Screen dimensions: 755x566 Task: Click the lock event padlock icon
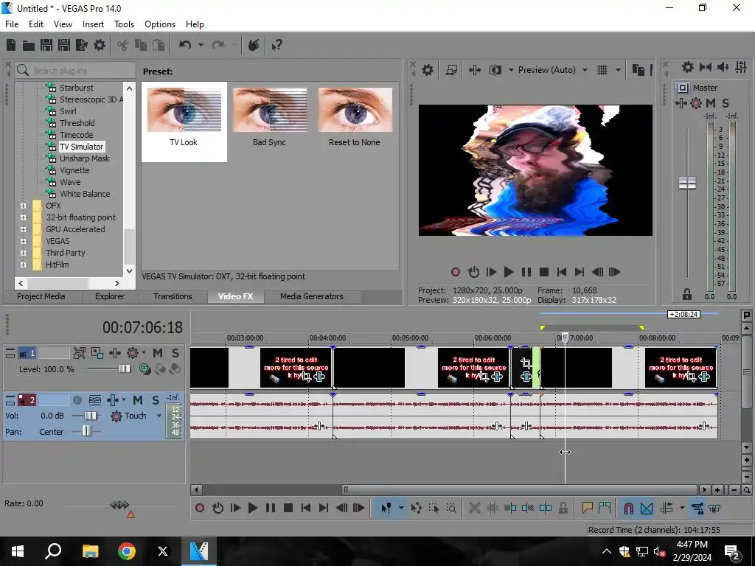[x=563, y=508]
